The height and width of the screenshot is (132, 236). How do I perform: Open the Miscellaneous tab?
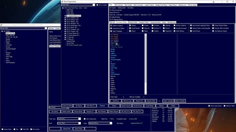(171, 22)
